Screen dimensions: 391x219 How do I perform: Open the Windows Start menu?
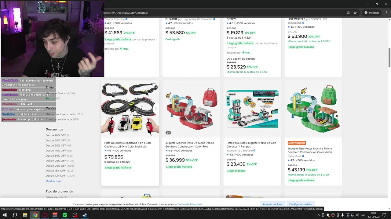pos(5,215)
